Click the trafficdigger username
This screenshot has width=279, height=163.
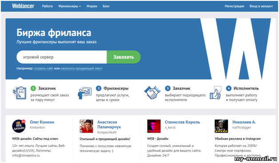point(242,127)
